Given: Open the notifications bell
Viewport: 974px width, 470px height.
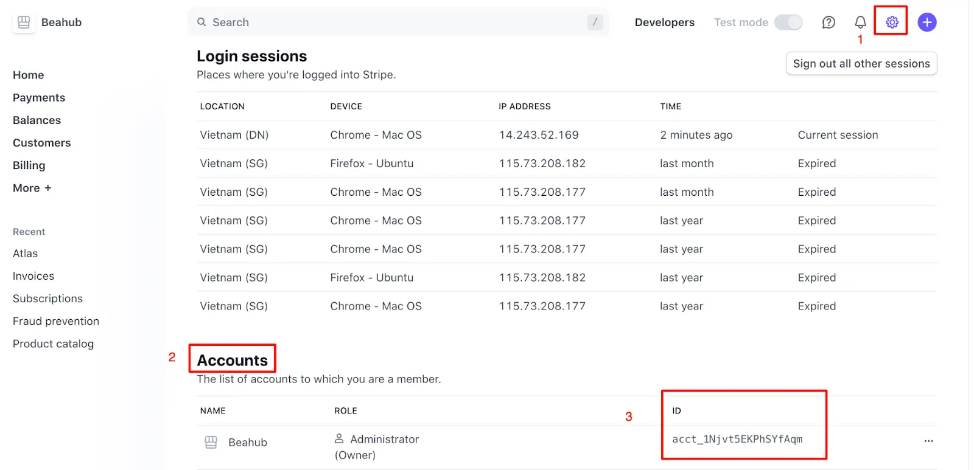Looking at the screenshot, I should (860, 22).
